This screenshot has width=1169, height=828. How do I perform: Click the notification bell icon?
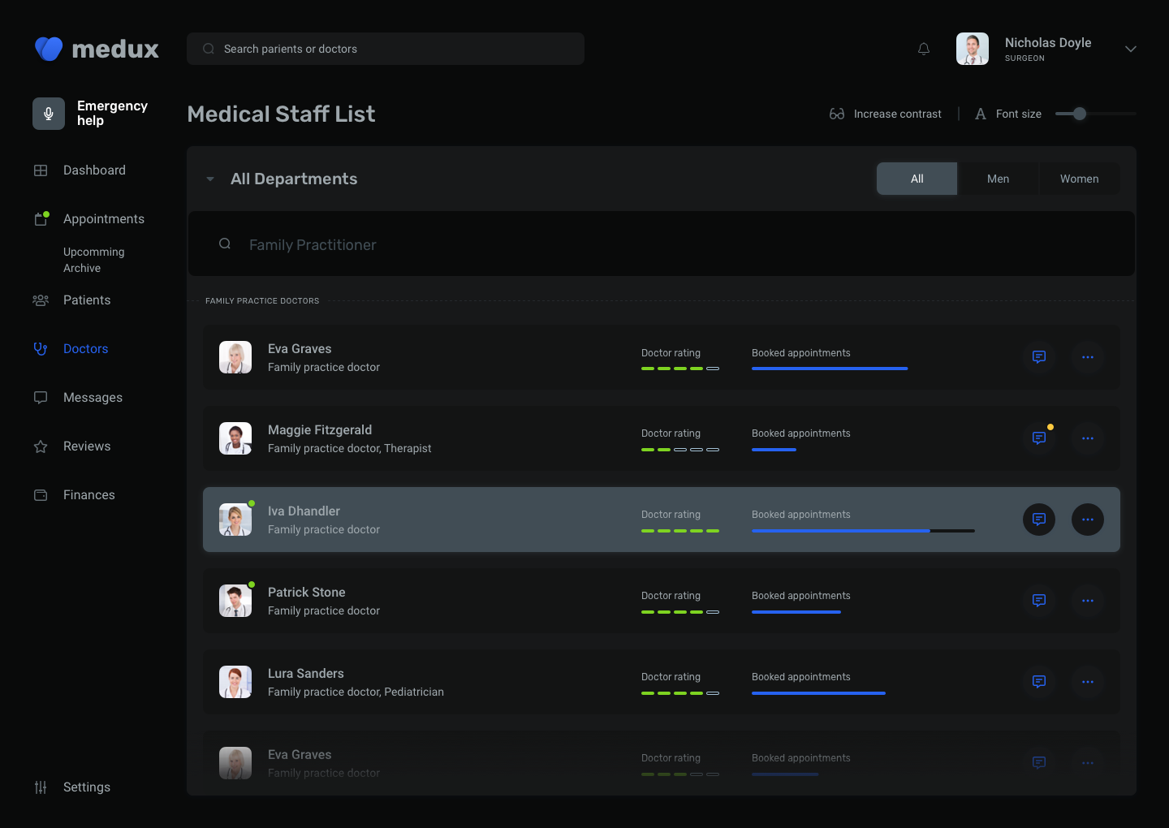pyautogui.click(x=924, y=49)
